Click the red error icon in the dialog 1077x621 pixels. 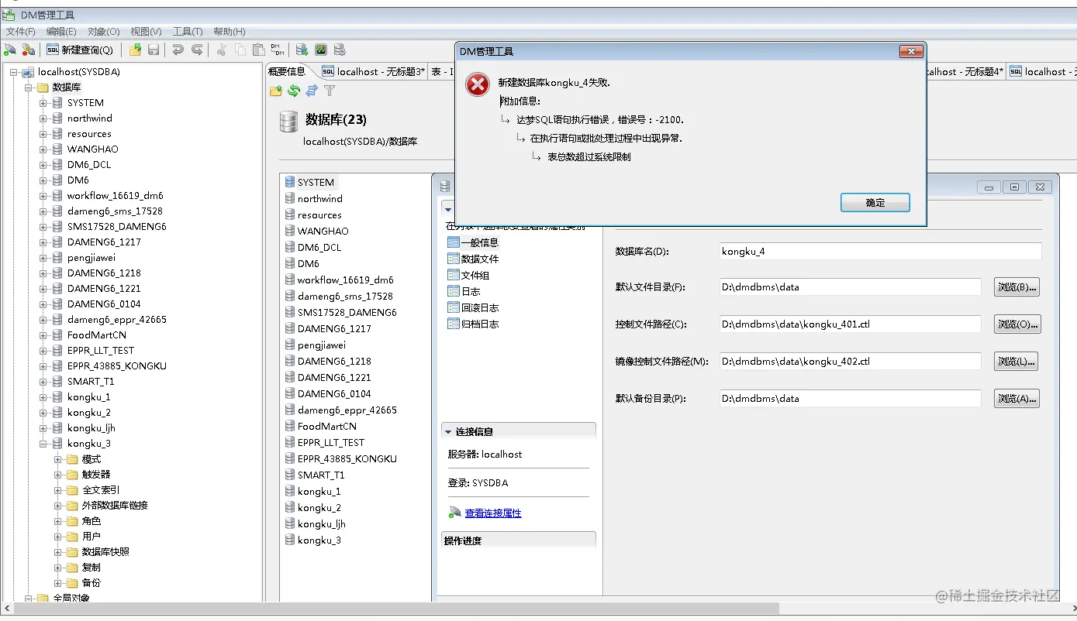pos(478,84)
